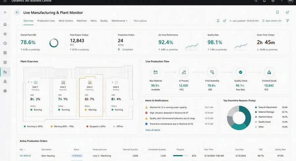Open the Alerts tab
Viewport: 296px width, 161px height.
93,21
